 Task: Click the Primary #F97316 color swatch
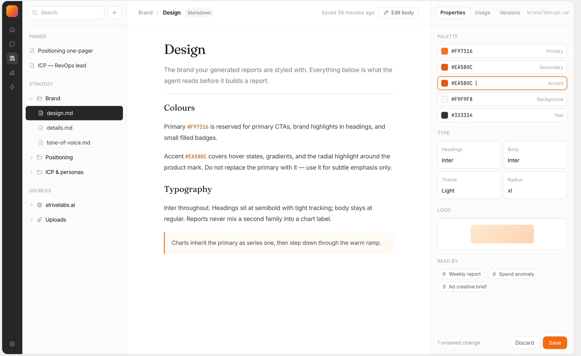(x=444, y=51)
